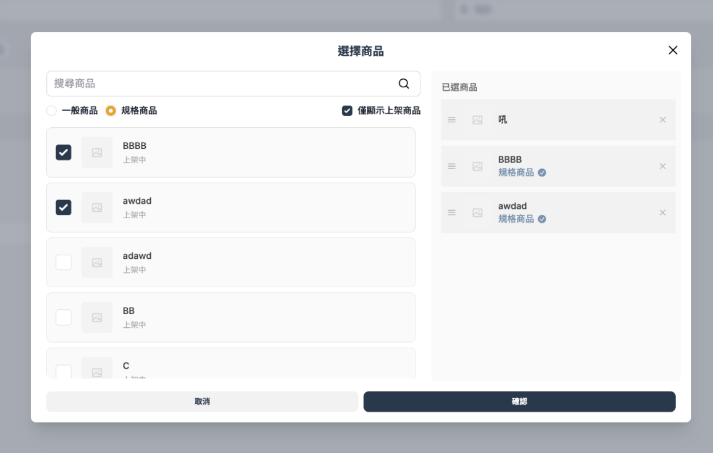The height and width of the screenshot is (453, 713).
Task: Uncheck the BBBB product checkbox
Action: tap(63, 152)
